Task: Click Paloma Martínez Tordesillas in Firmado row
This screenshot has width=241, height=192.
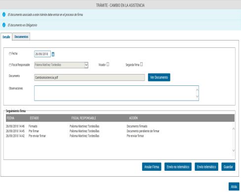Action: click(x=84, y=126)
